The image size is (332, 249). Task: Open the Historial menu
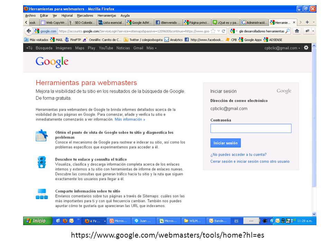[x=67, y=16]
